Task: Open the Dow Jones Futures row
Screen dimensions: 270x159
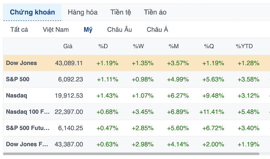Action: click(x=137, y=144)
